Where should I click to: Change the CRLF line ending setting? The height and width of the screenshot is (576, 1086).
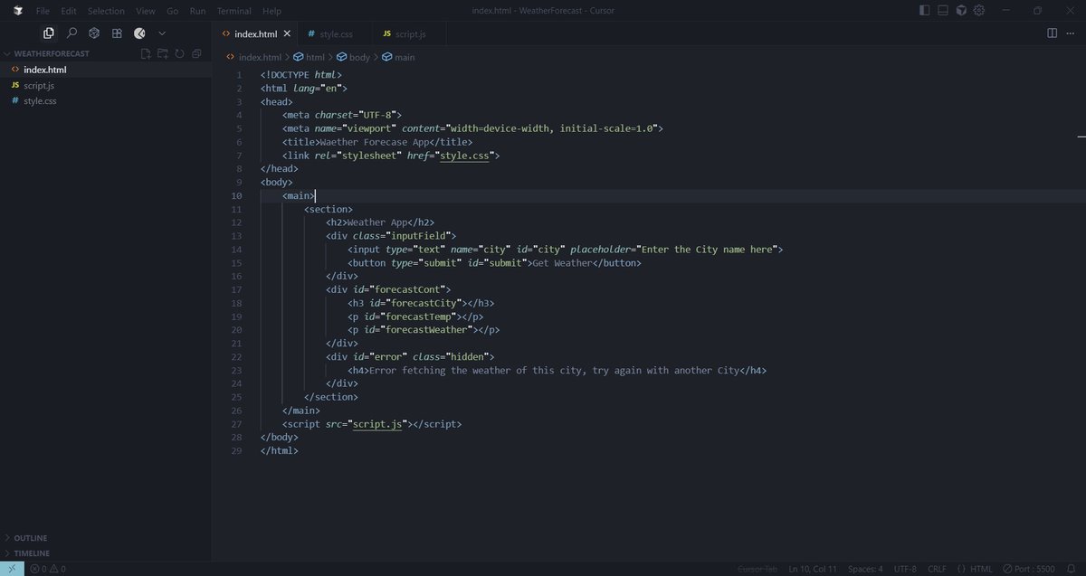(935, 569)
